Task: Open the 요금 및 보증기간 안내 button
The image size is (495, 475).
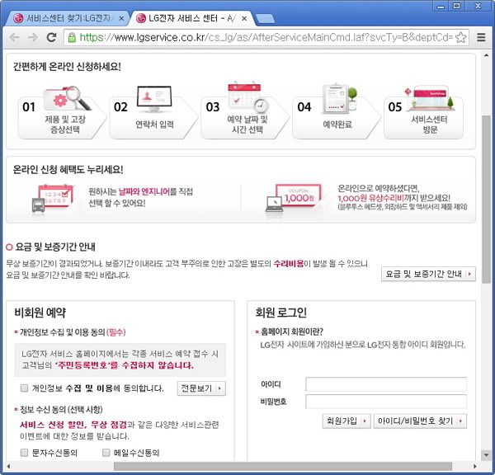Action: coord(428,274)
